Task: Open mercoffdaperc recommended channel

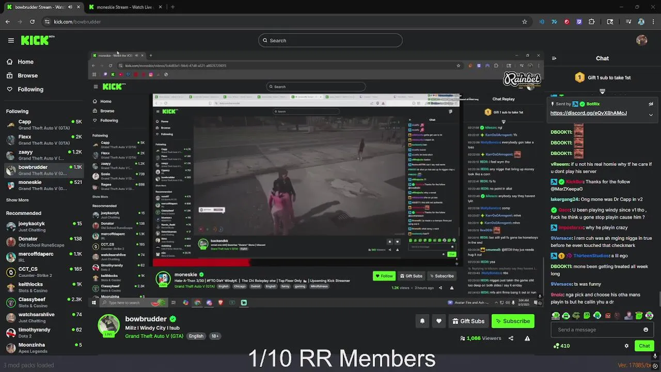Action: 44,257
